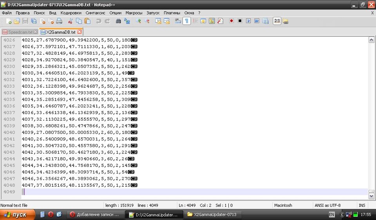The height and width of the screenshot is (220, 376).
Task: Close the Speedcam.txt tab
Action: click(x=36, y=32)
